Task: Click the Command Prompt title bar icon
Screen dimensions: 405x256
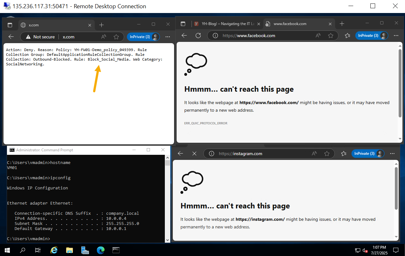Action: [12, 150]
